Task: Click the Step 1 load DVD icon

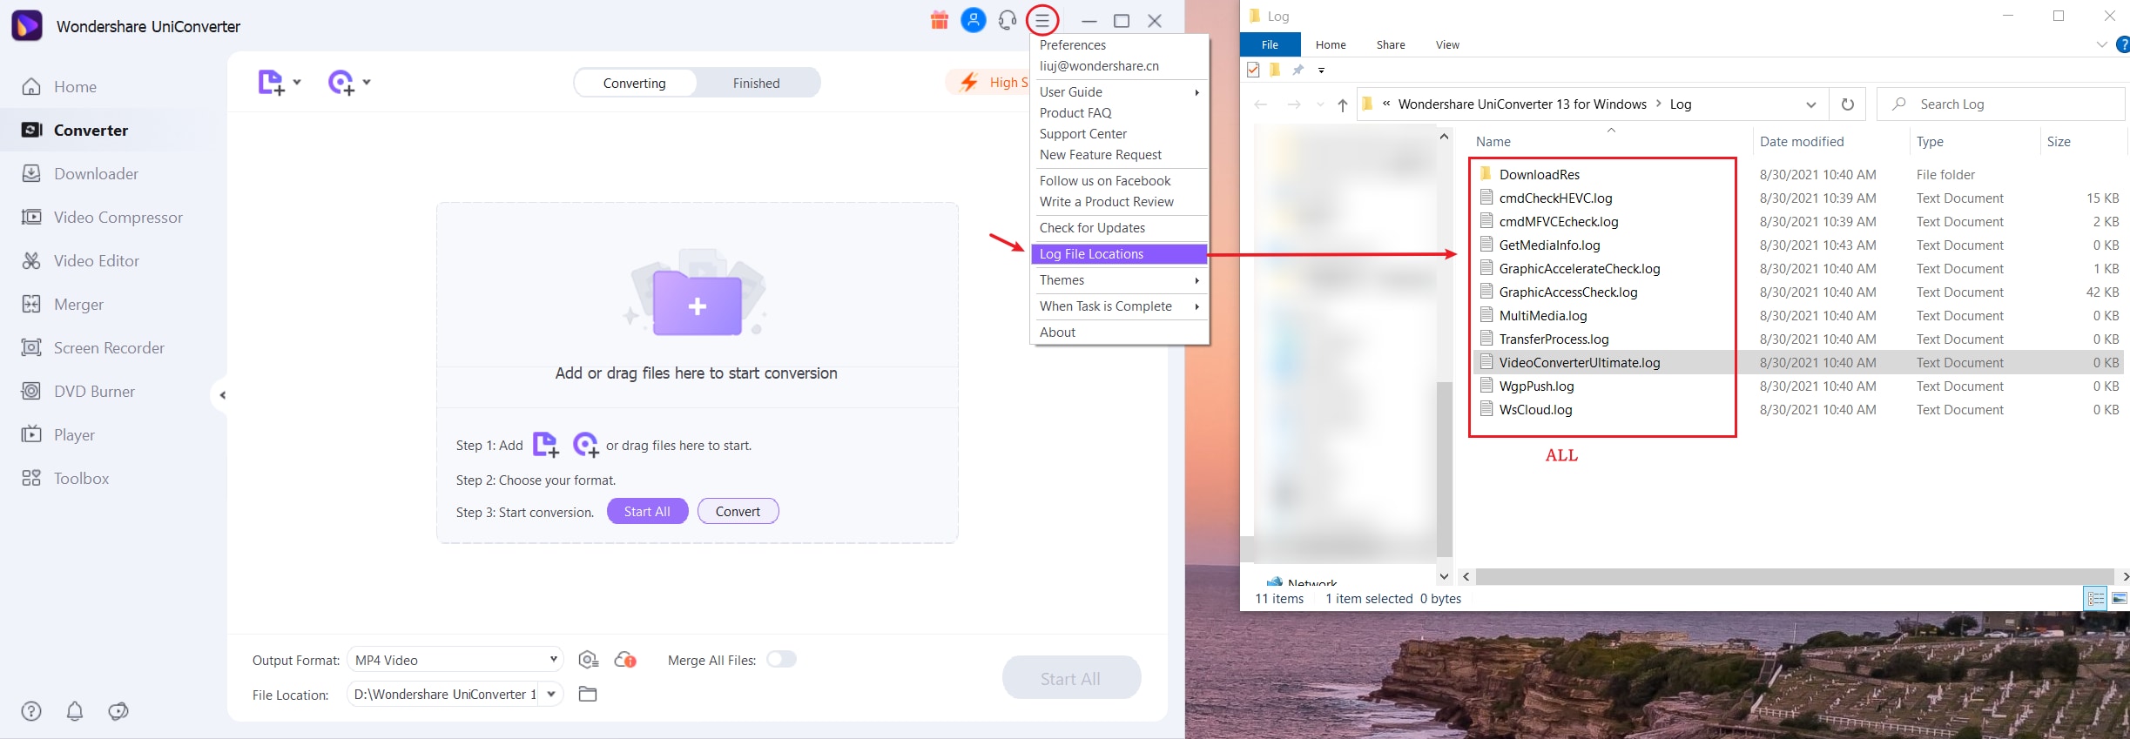Action: 586,445
